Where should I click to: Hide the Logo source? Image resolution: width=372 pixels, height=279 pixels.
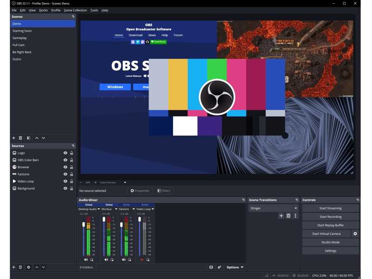click(x=65, y=153)
